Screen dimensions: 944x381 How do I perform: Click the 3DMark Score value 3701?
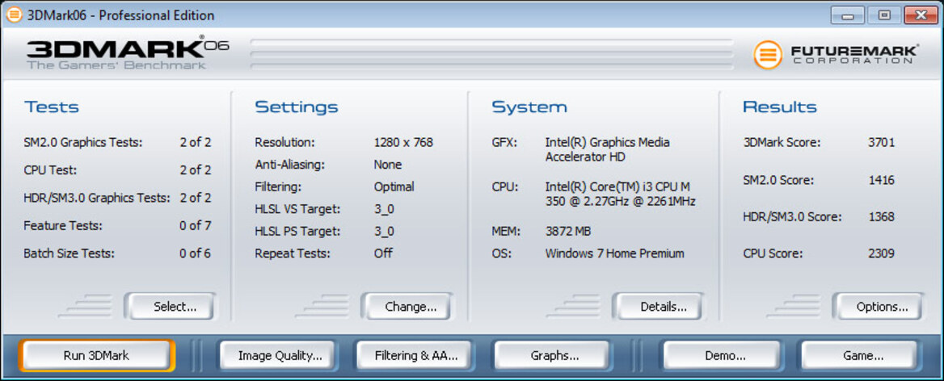click(882, 142)
